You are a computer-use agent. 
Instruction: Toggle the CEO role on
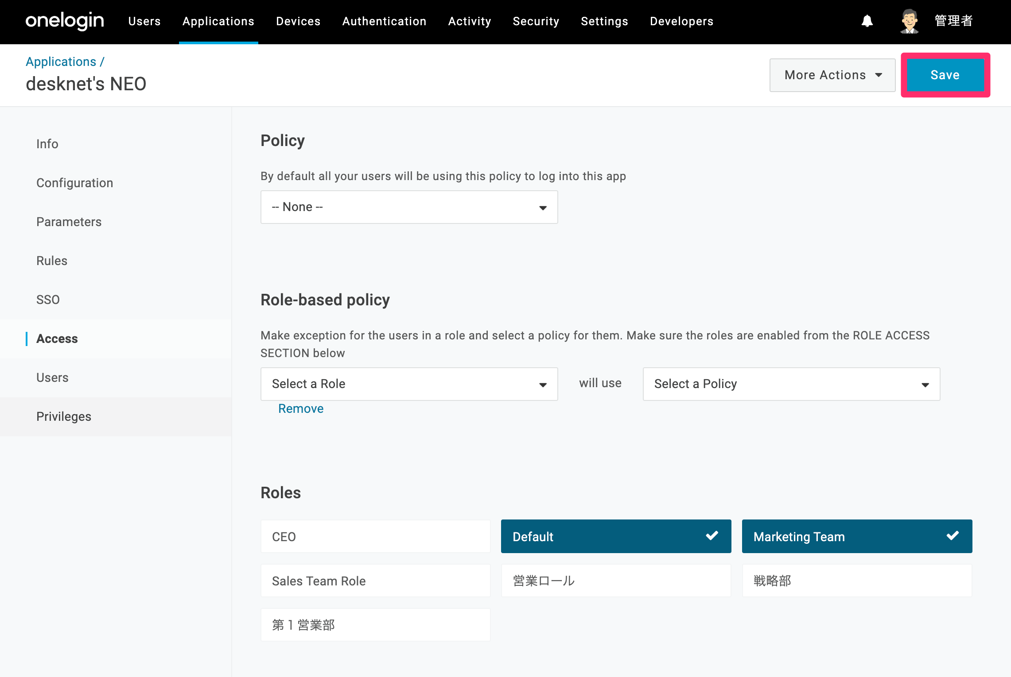pos(376,536)
